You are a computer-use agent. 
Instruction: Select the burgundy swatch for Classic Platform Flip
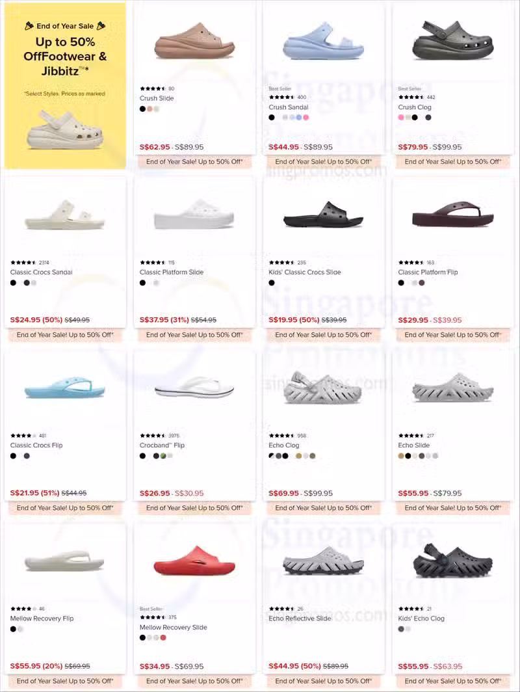click(x=422, y=283)
